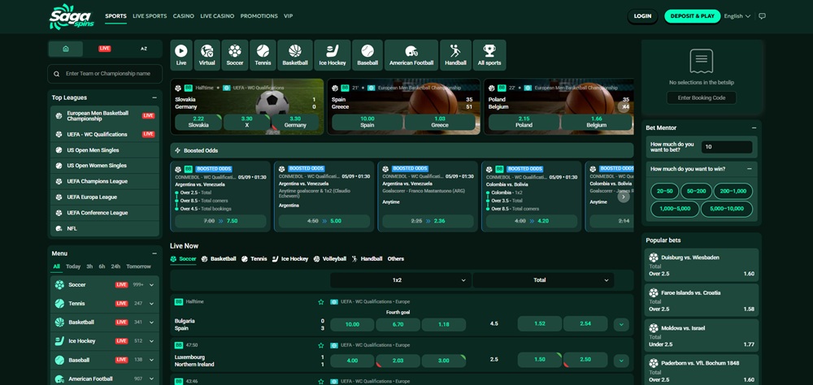Viewport: 813px width, 385px height.
Task: Click Boosted Odds lightning icon
Action: pyautogui.click(x=178, y=151)
